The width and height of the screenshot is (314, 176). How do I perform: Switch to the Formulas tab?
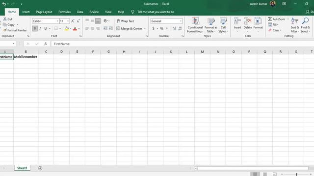point(64,12)
